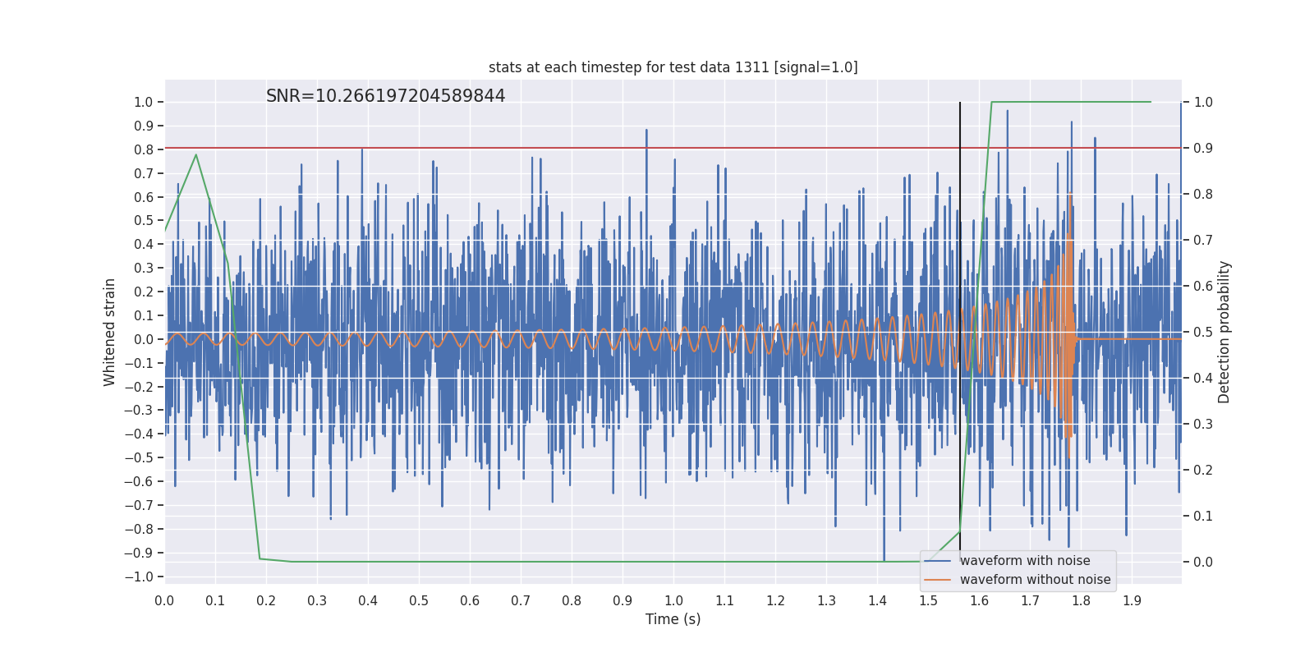Click Whitened strain tick label 0.9
Screen dimensions: 1314x657
144,126
